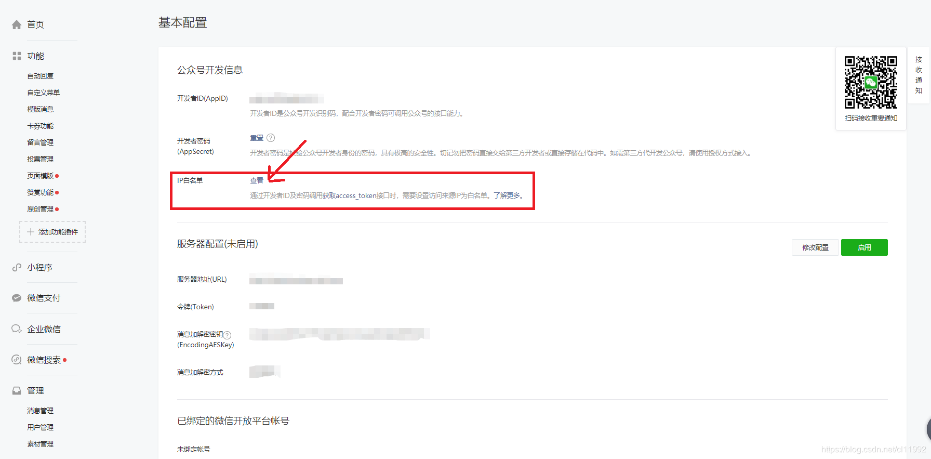
Task: Click the blurred EncodingAESKey value
Action: coord(340,334)
